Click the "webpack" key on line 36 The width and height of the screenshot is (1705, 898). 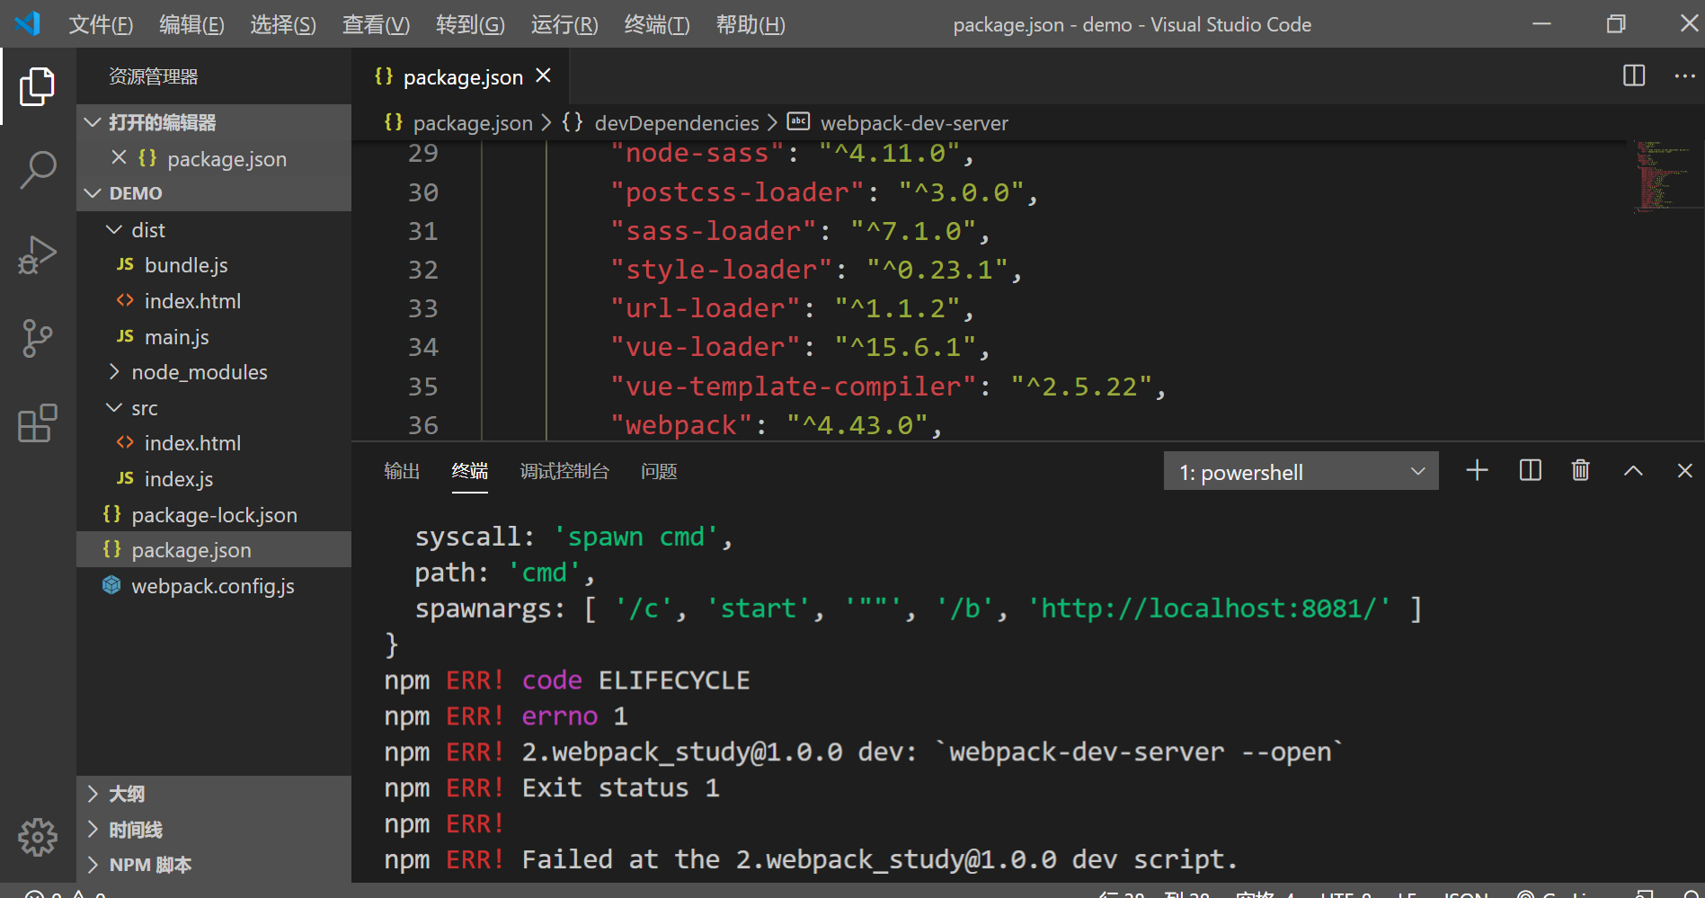pyautogui.click(x=681, y=425)
